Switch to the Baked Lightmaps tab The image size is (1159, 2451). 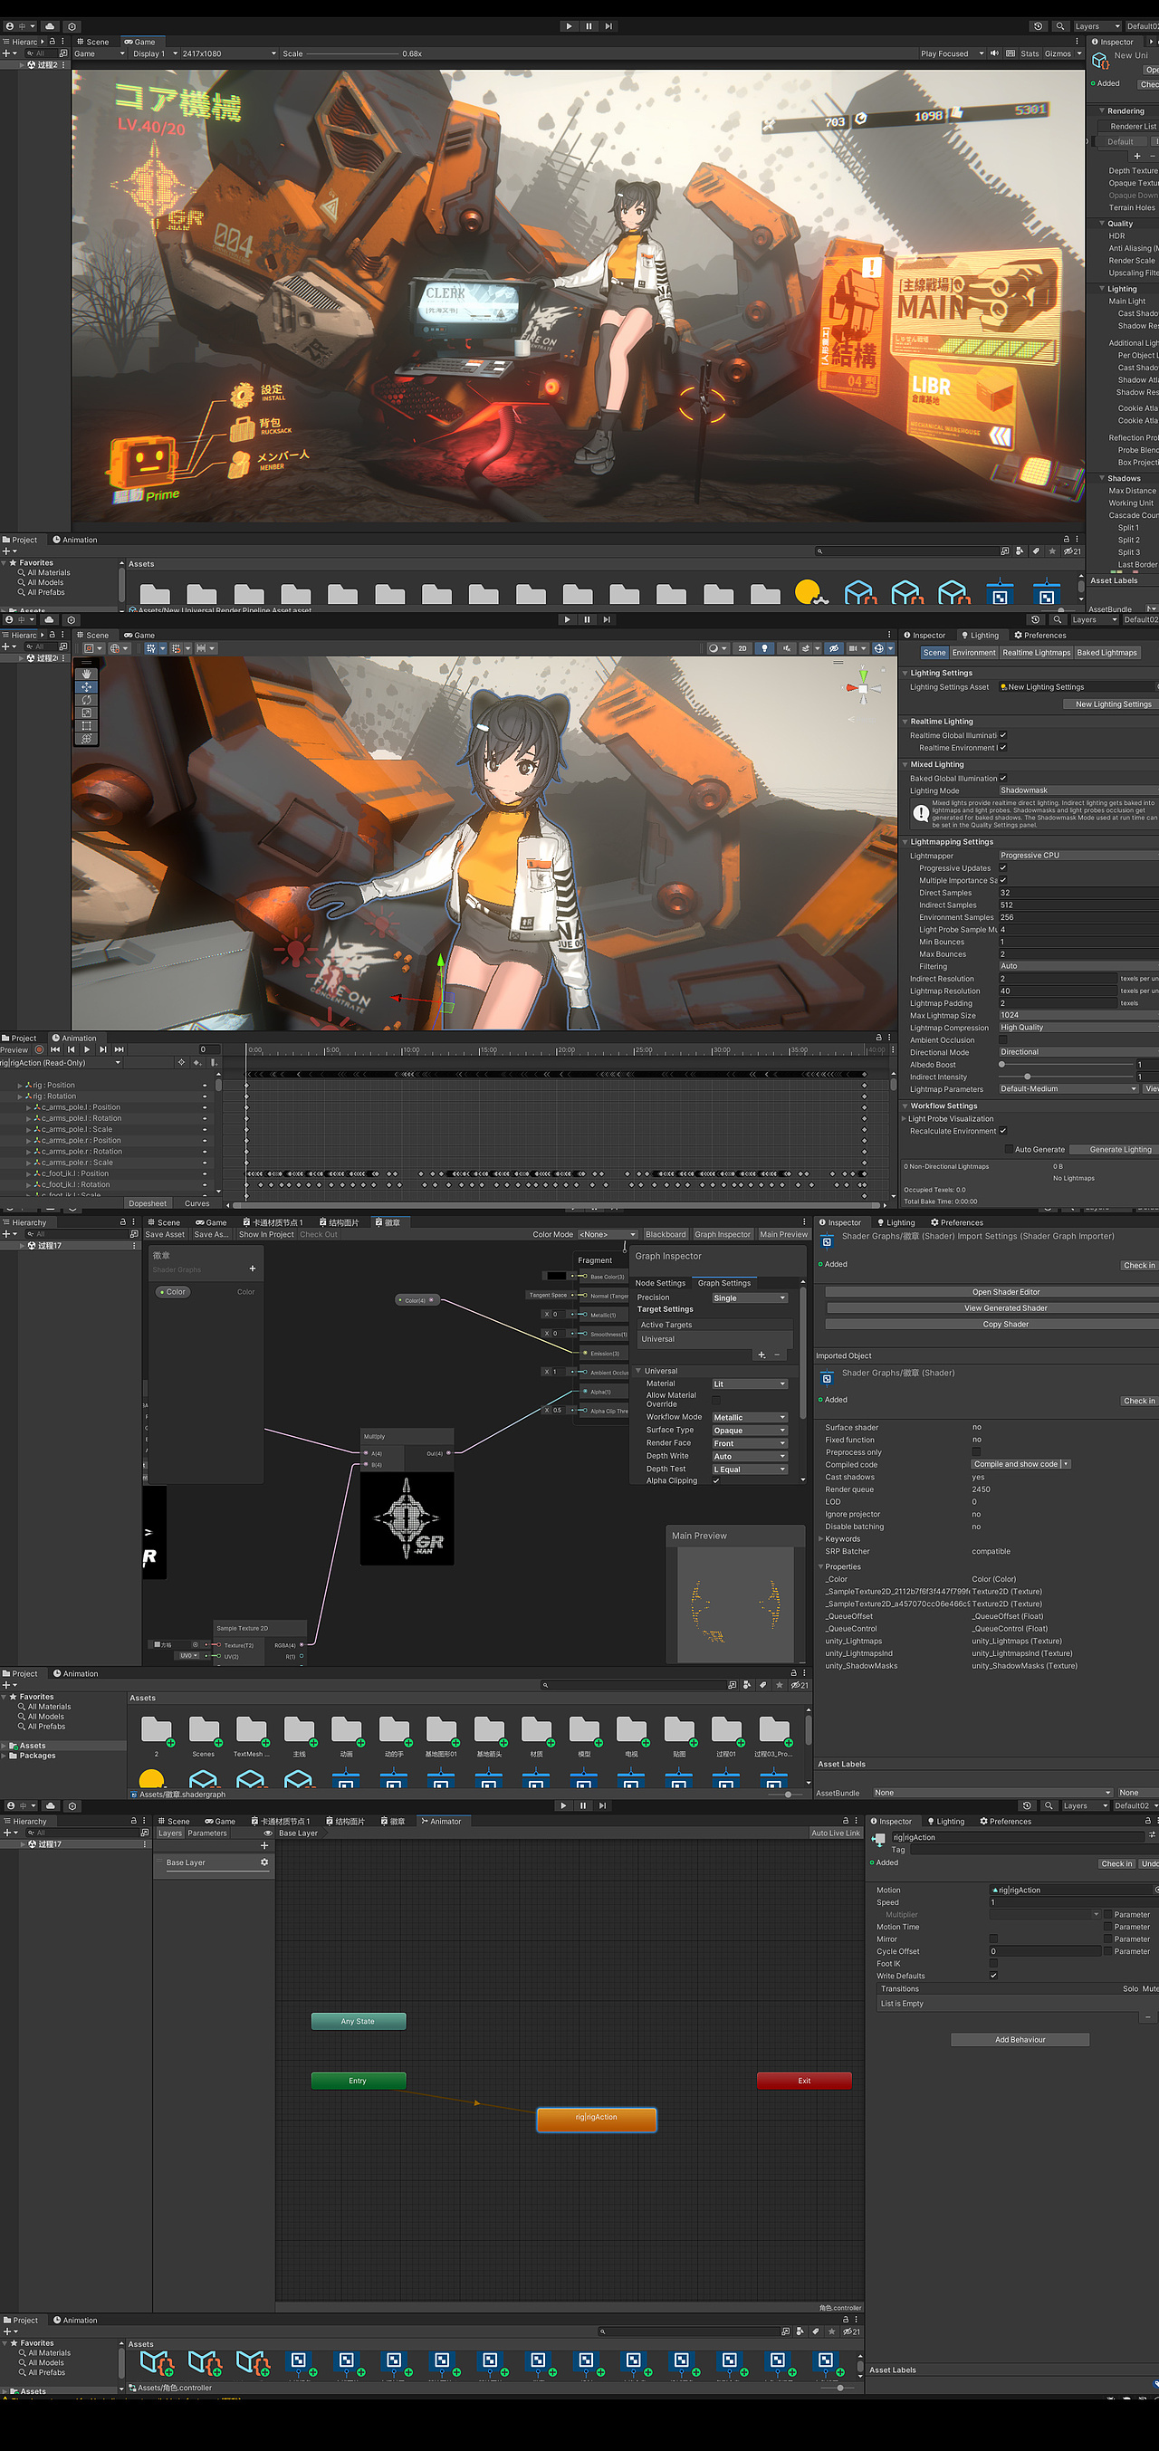[x=1106, y=653]
